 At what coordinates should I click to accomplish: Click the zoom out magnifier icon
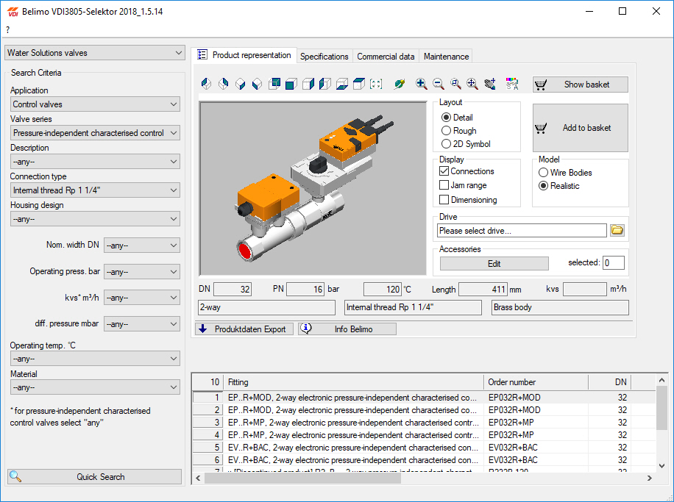[x=439, y=85]
